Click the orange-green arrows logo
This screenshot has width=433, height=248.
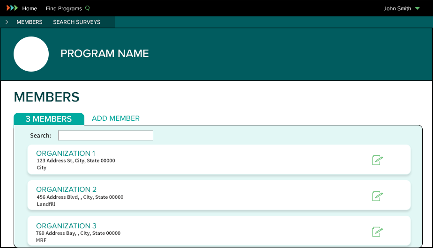click(x=12, y=8)
